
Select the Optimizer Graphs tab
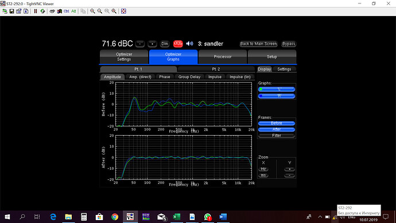pyautogui.click(x=173, y=57)
